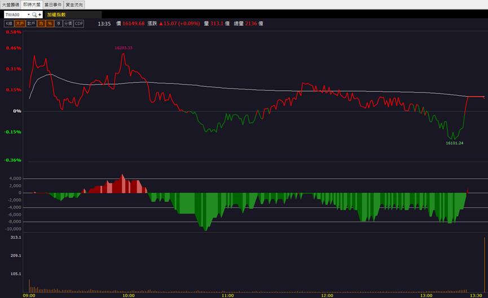Click the 4,000 axis label
Screen dimensions: 488x298
tap(15, 178)
